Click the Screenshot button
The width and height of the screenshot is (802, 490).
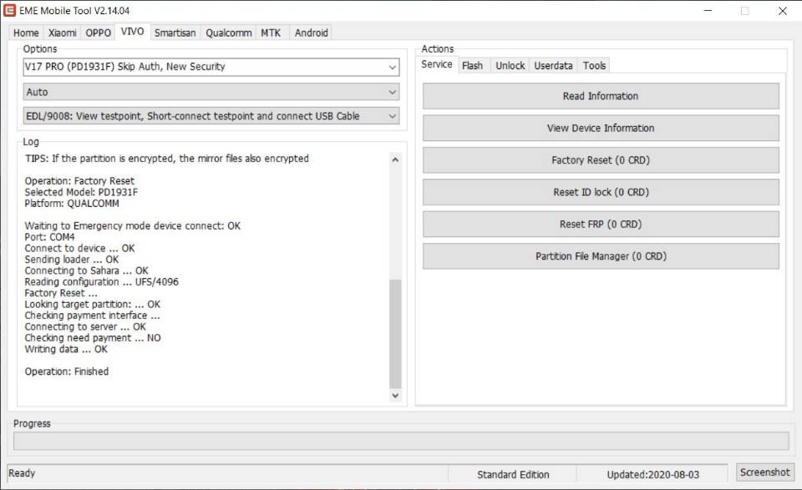[x=764, y=472]
